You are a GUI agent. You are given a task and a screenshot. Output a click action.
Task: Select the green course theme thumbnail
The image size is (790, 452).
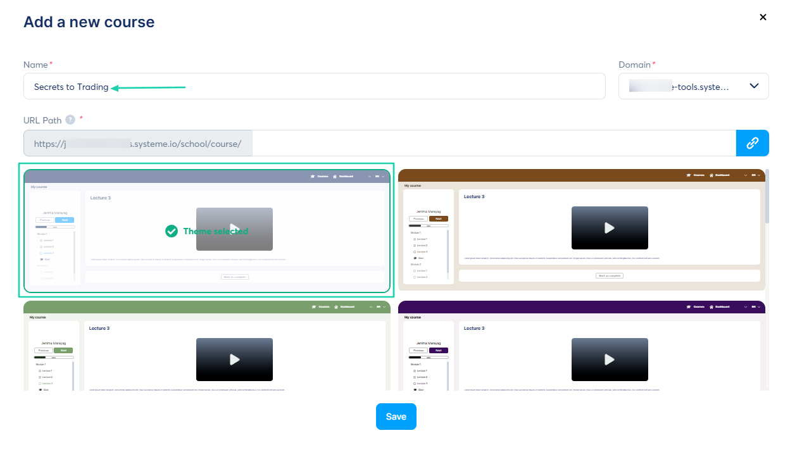207,346
